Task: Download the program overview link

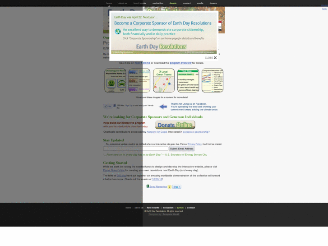Action: coord(180,63)
